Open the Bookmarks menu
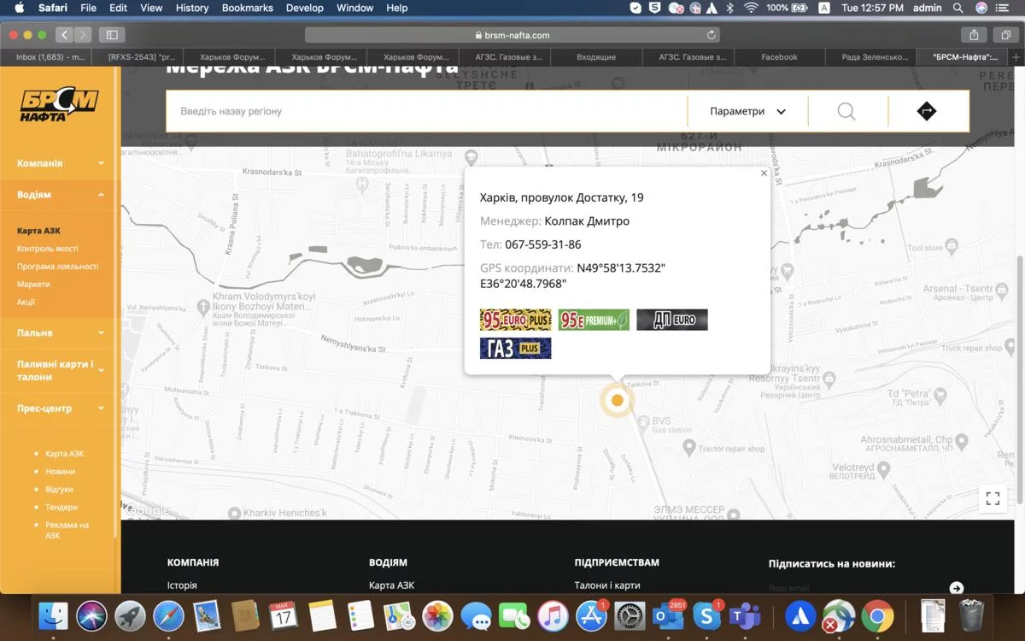The image size is (1025, 641). (x=248, y=8)
